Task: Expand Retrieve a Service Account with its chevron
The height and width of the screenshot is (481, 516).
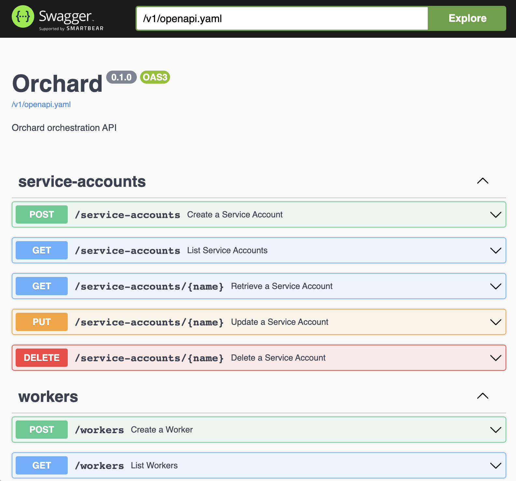Action: pyautogui.click(x=496, y=286)
